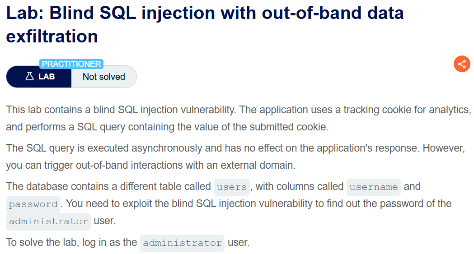
Task: Click the username code snippet
Action: tap(373, 187)
